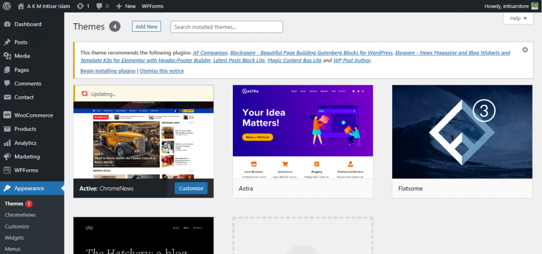Screen dimensions: 542x254
Task: Click the Pages icon in sidebar
Action: click(x=7, y=70)
